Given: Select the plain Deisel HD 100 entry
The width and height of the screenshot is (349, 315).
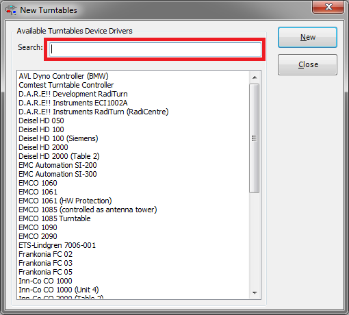Looking at the screenshot, I should 41,129.
